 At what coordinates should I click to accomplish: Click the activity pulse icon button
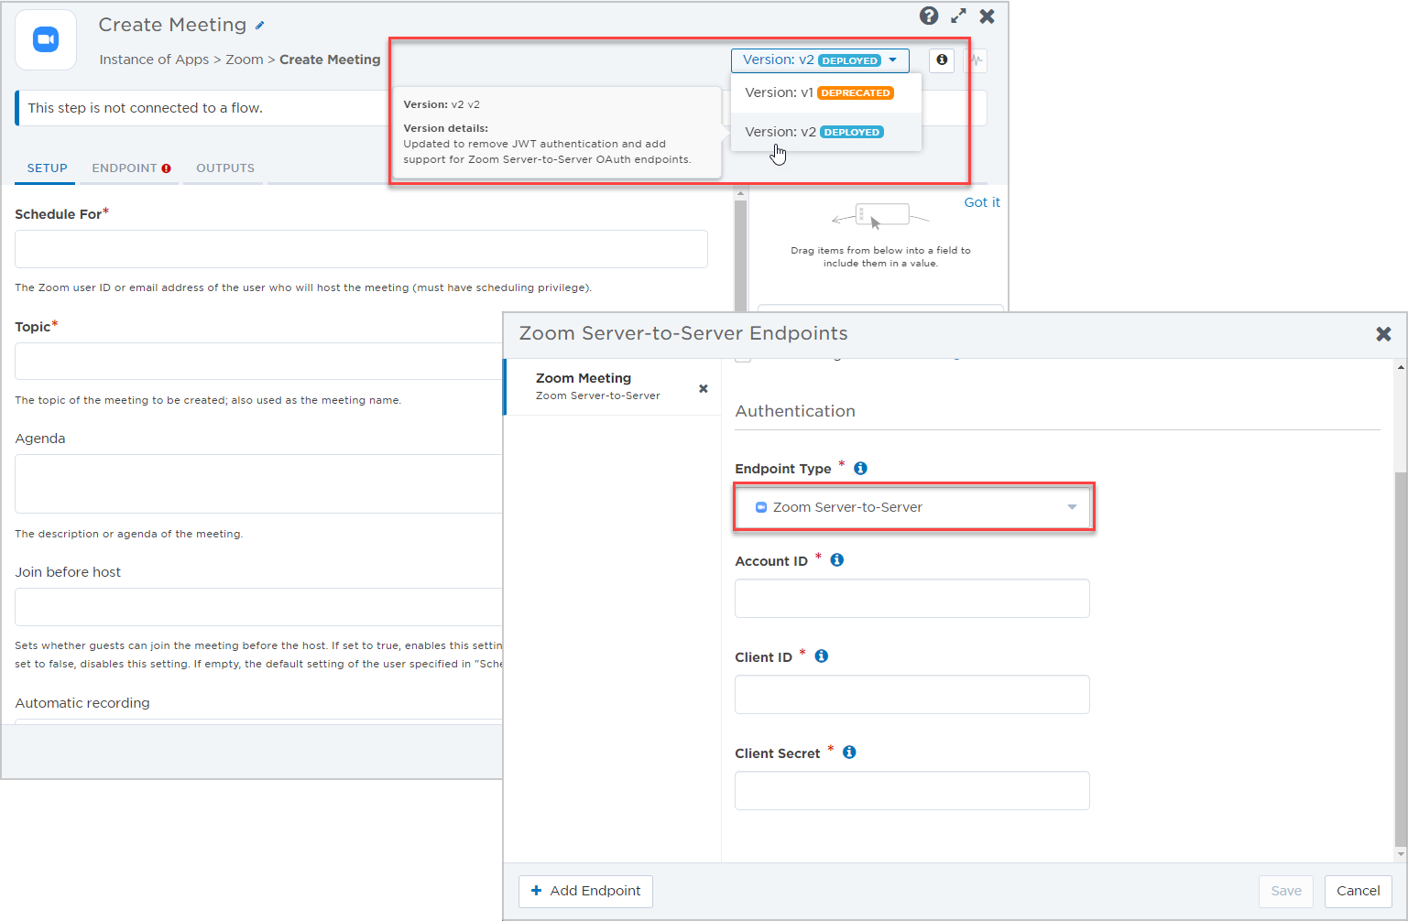977,60
